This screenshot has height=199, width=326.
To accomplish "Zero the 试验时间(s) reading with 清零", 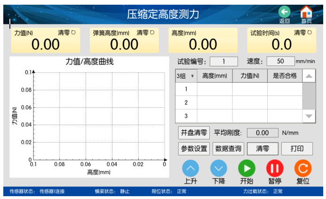I will [x=303, y=33].
